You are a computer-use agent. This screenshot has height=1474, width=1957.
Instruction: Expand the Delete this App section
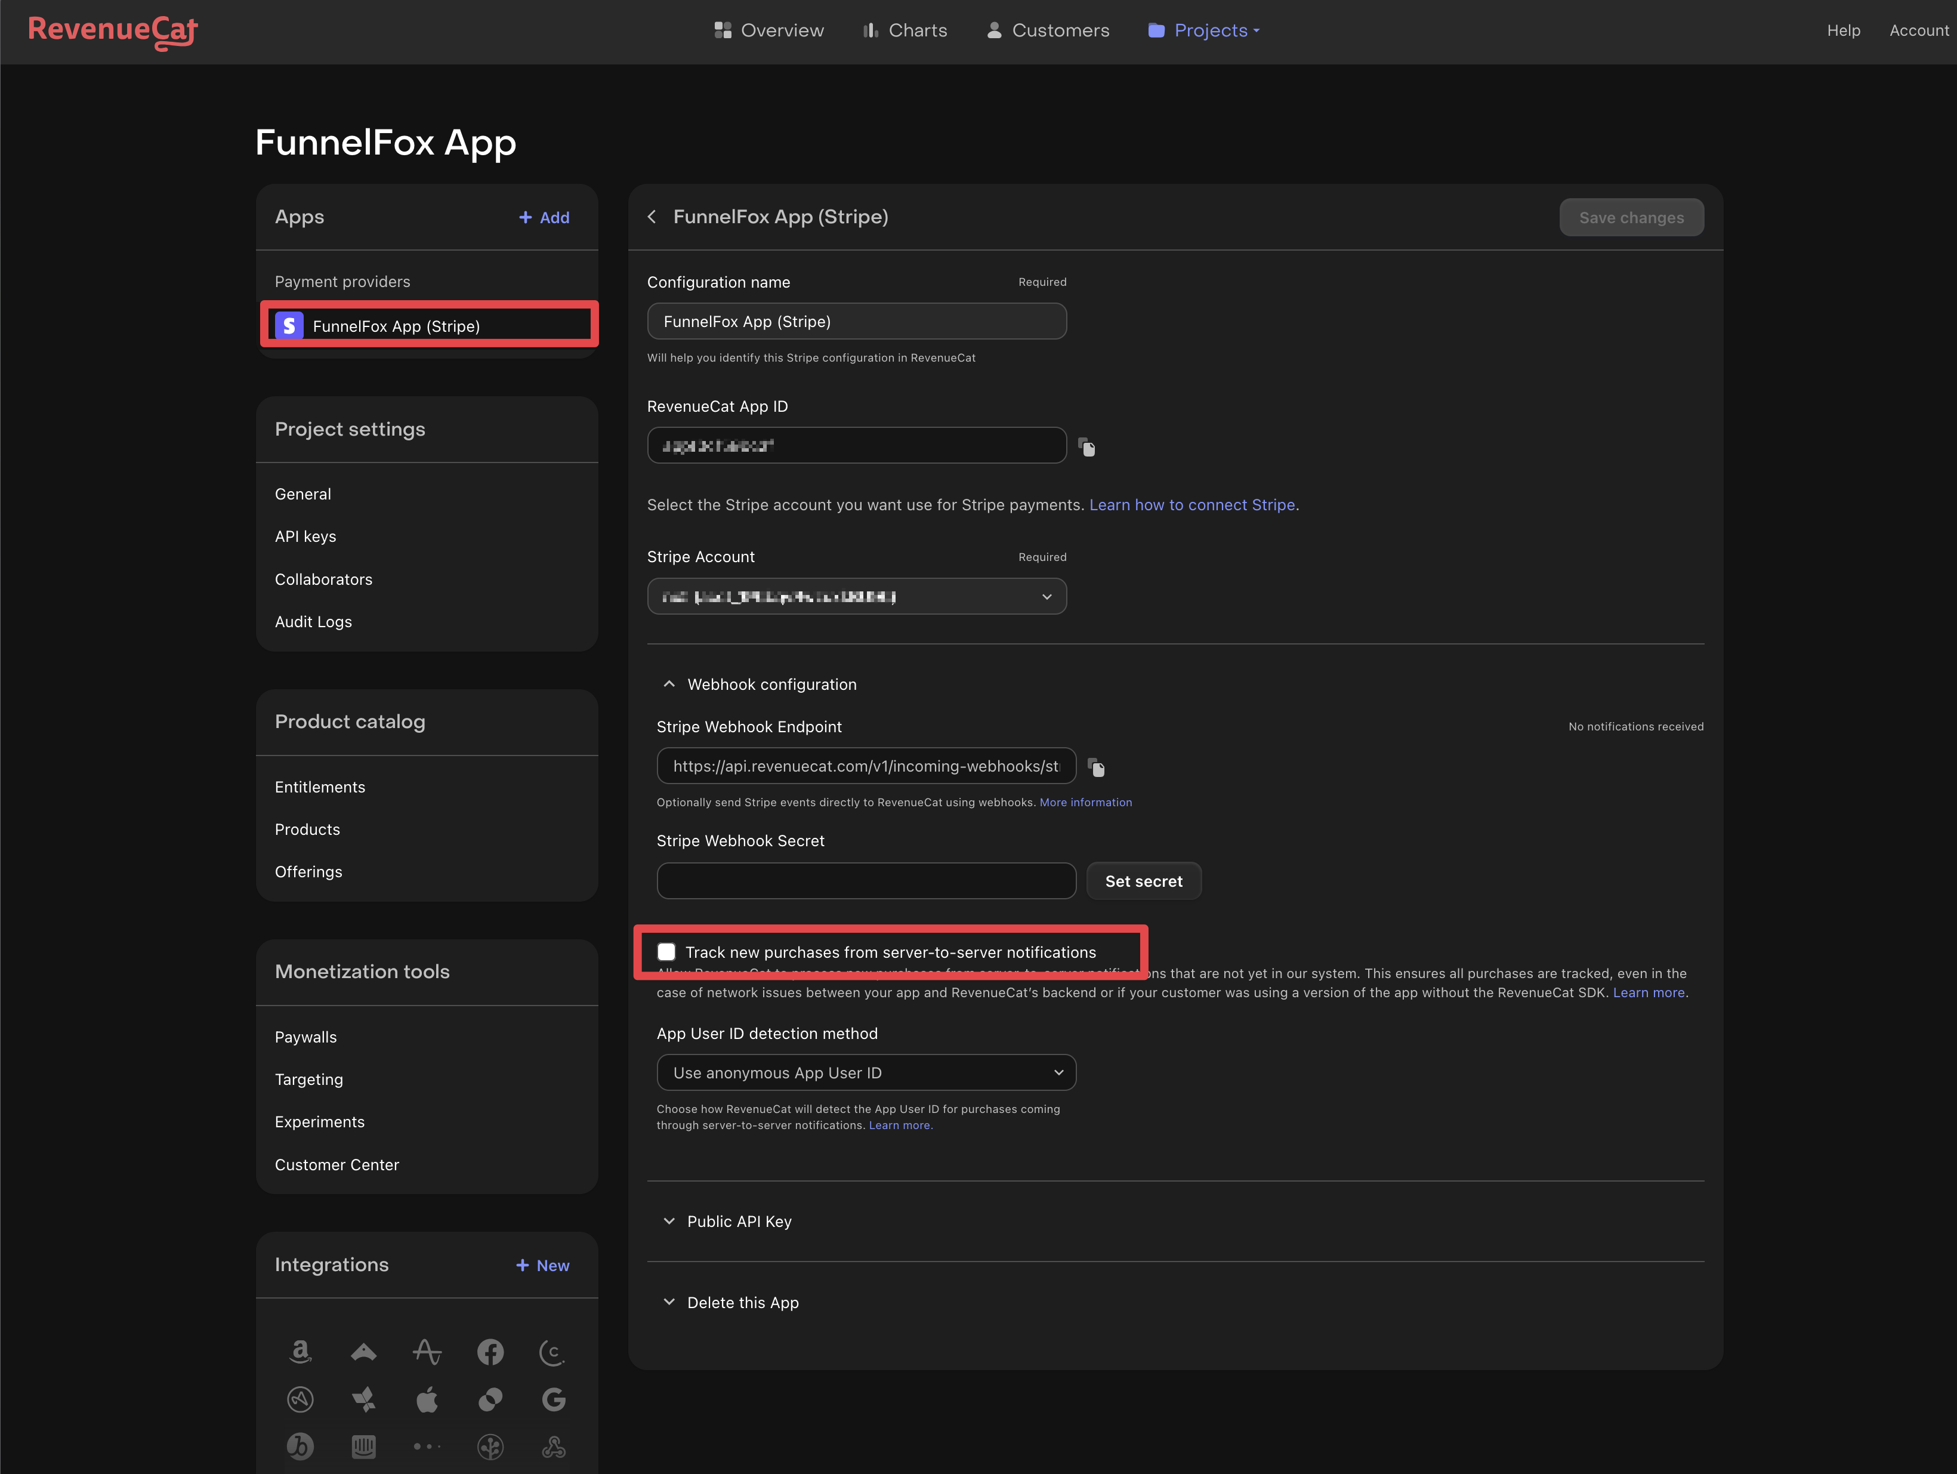point(742,1302)
